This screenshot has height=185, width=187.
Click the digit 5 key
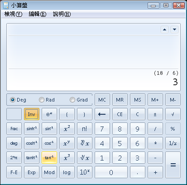tap(120, 143)
